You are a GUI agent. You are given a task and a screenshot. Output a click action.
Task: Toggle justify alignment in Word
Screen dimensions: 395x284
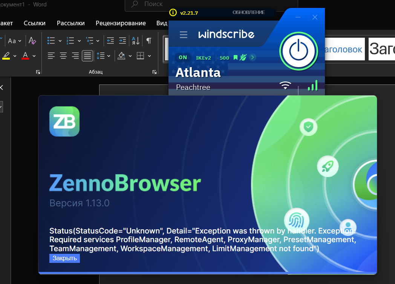pyautogui.click(x=87, y=56)
